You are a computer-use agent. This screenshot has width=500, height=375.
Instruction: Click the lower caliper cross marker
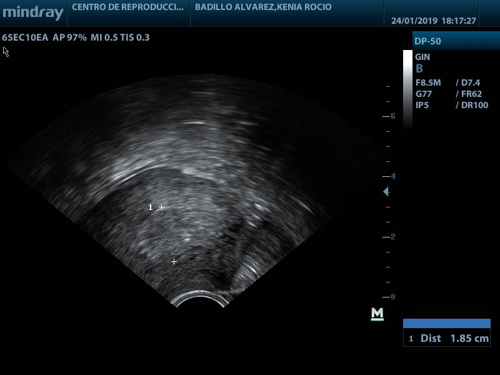coord(174,261)
